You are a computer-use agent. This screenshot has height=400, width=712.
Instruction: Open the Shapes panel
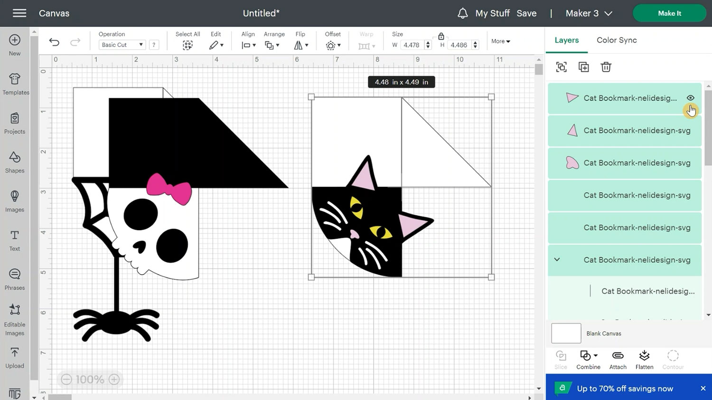(15, 162)
